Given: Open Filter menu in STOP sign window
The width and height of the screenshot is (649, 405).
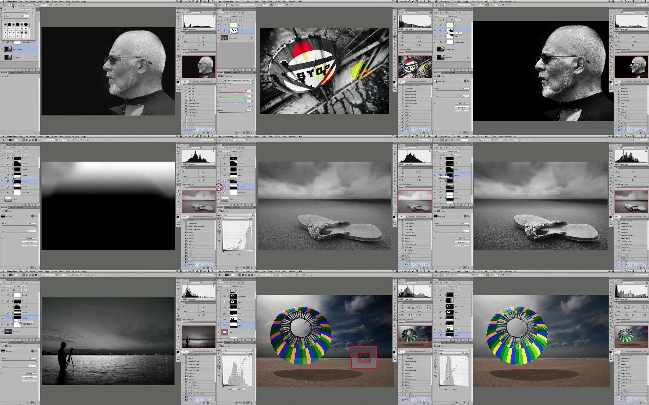Looking at the screenshot, I should click(x=278, y=1).
